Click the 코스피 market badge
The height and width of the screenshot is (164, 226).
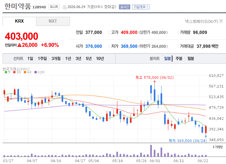(54, 7)
